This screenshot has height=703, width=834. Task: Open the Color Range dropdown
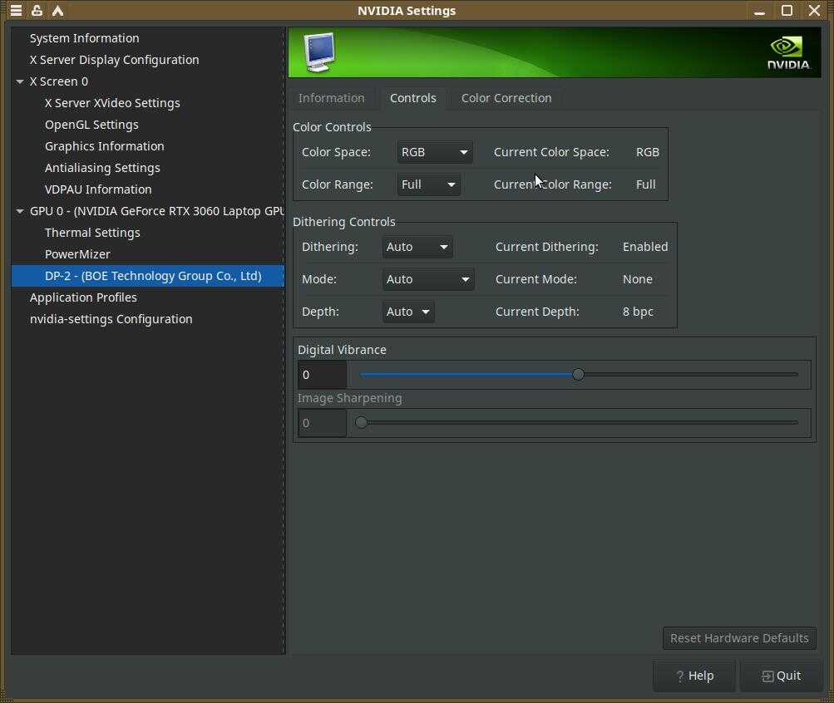pos(428,184)
